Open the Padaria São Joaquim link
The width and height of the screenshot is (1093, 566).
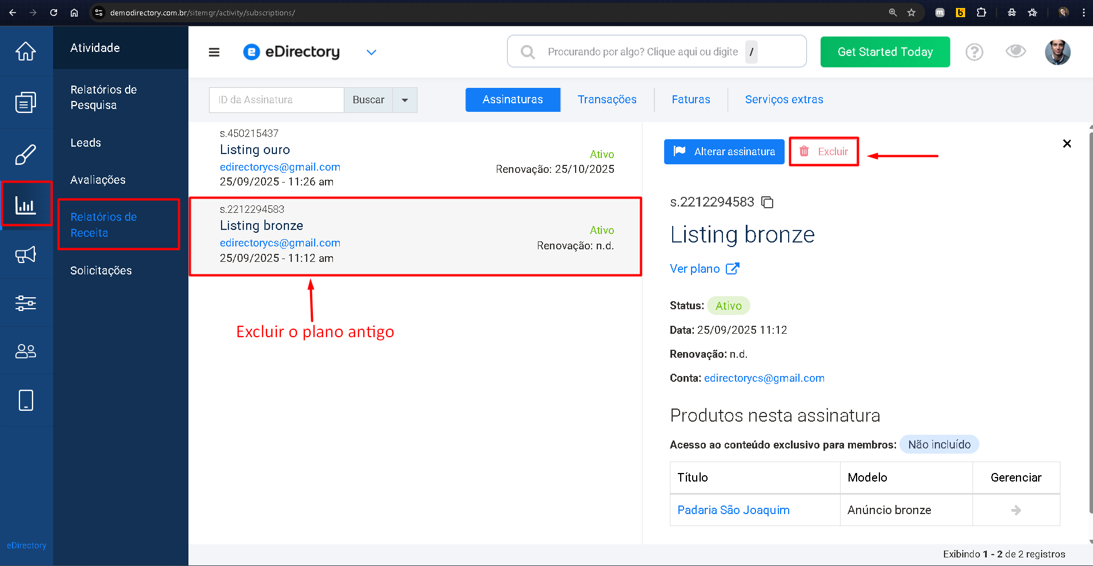pos(733,510)
